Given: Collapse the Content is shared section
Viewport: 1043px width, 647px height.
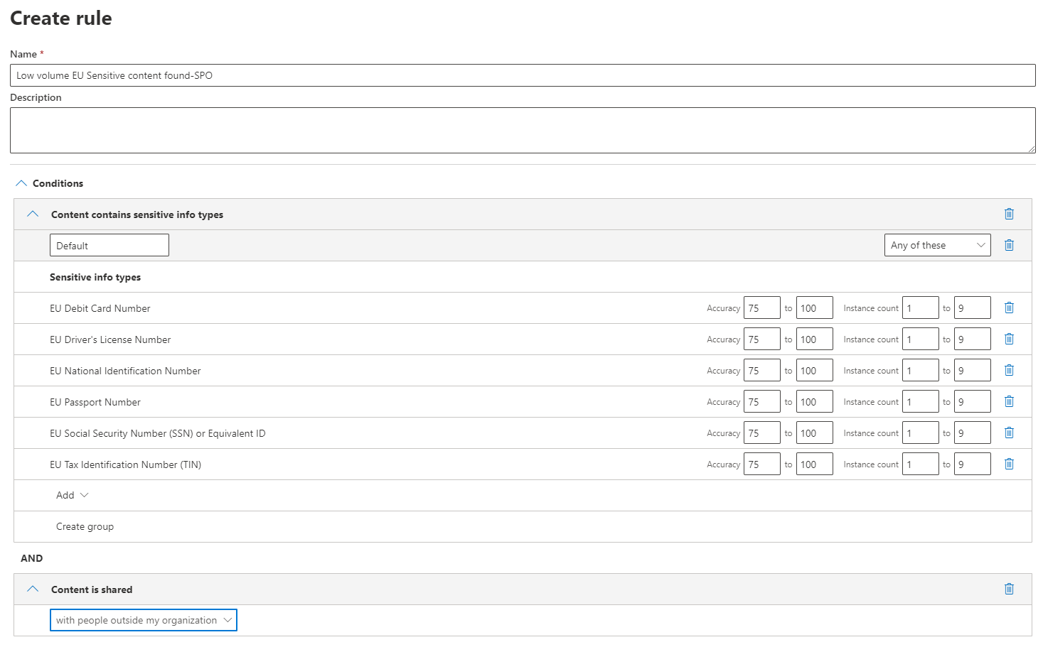Looking at the screenshot, I should 33,589.
